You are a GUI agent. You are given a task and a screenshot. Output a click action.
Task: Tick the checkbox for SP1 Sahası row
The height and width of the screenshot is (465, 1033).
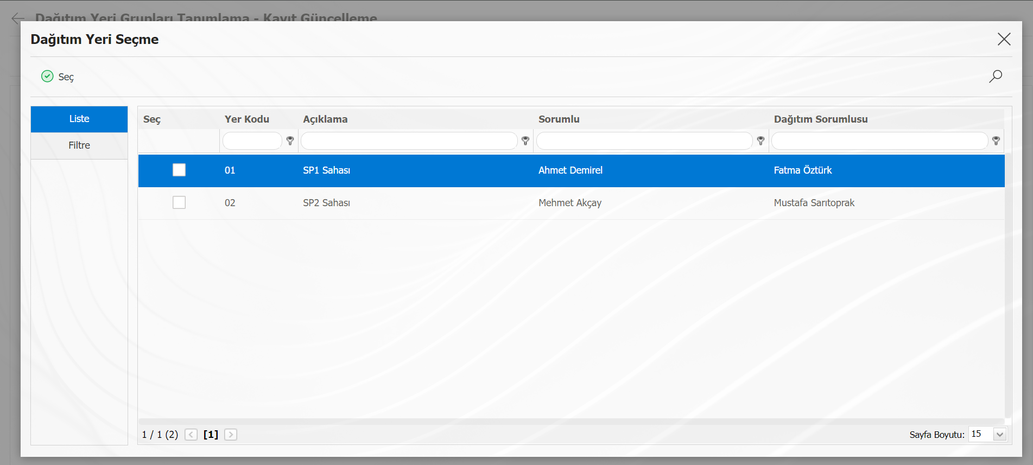click(x=179, y=170)
